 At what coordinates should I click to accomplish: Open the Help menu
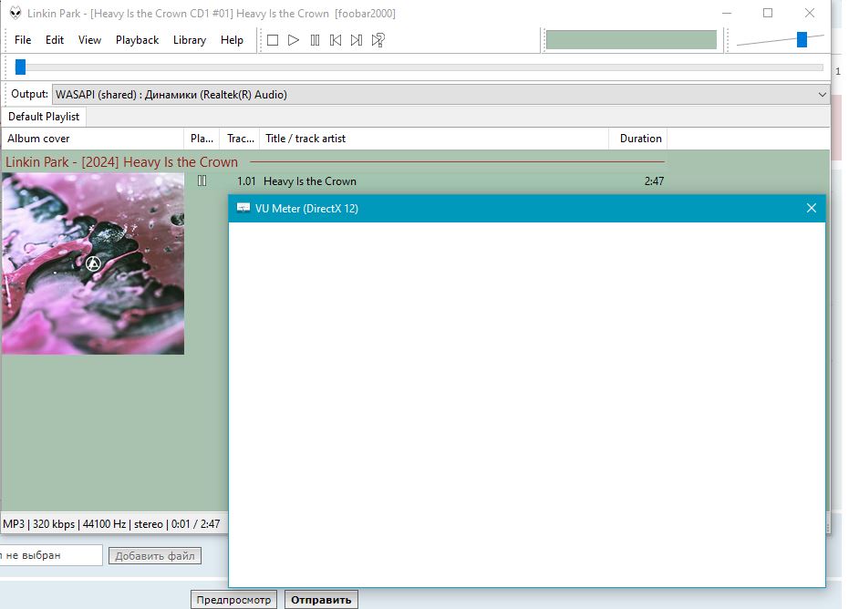coord(232,40)
